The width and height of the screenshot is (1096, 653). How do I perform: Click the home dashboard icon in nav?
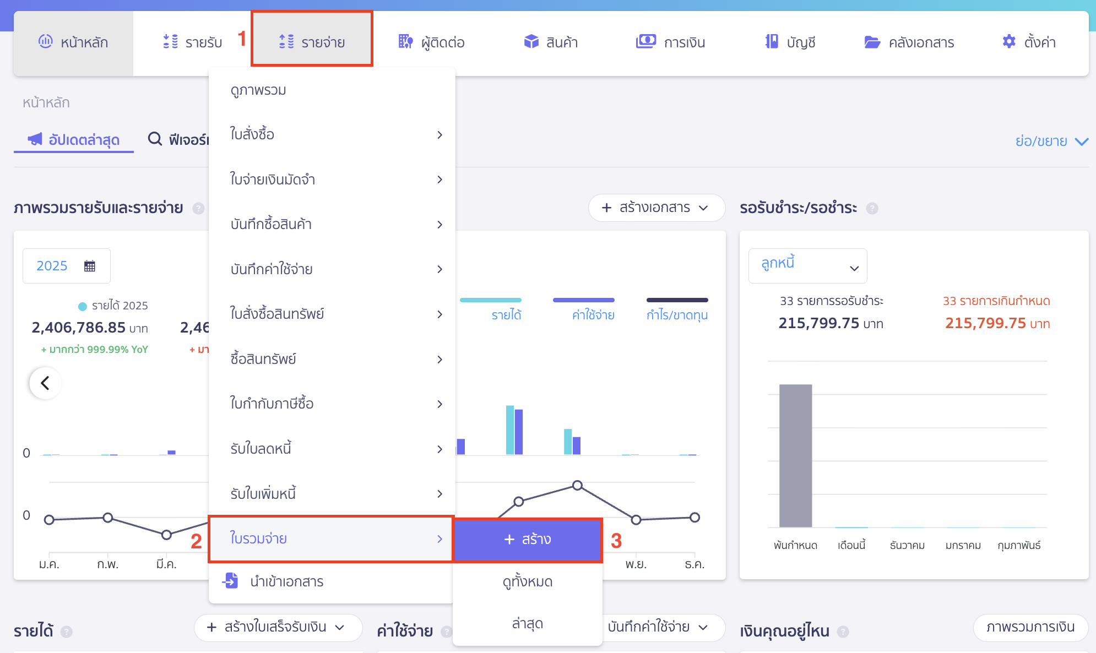click(x=46, y=41)
